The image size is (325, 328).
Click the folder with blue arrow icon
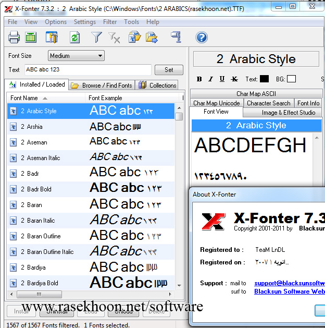[152, 37]
